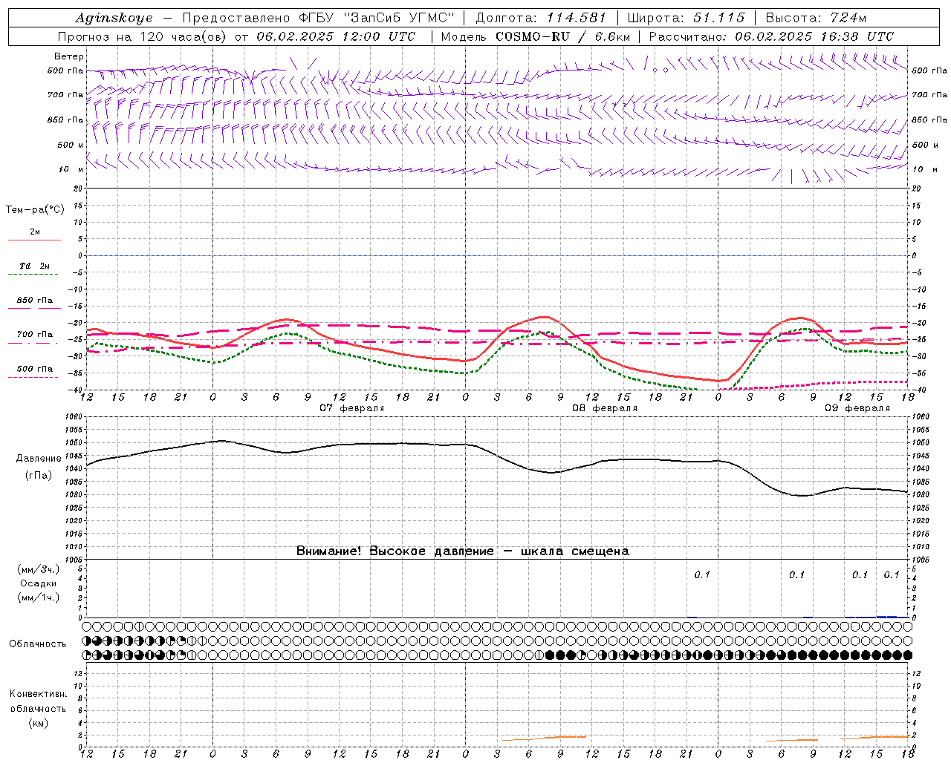The image size is (951, 760).
Task: Click the Ветер wind panel label
Action: point(69,56)
